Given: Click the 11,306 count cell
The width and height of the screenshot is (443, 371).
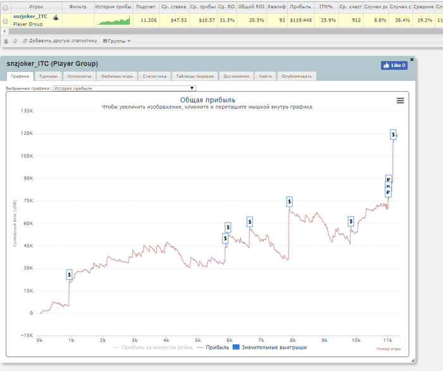Looking at the screenshot, I should tap(146, 20).
